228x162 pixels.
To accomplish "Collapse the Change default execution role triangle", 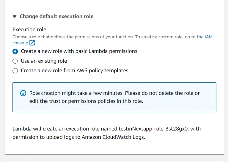I will coord(15,17).
